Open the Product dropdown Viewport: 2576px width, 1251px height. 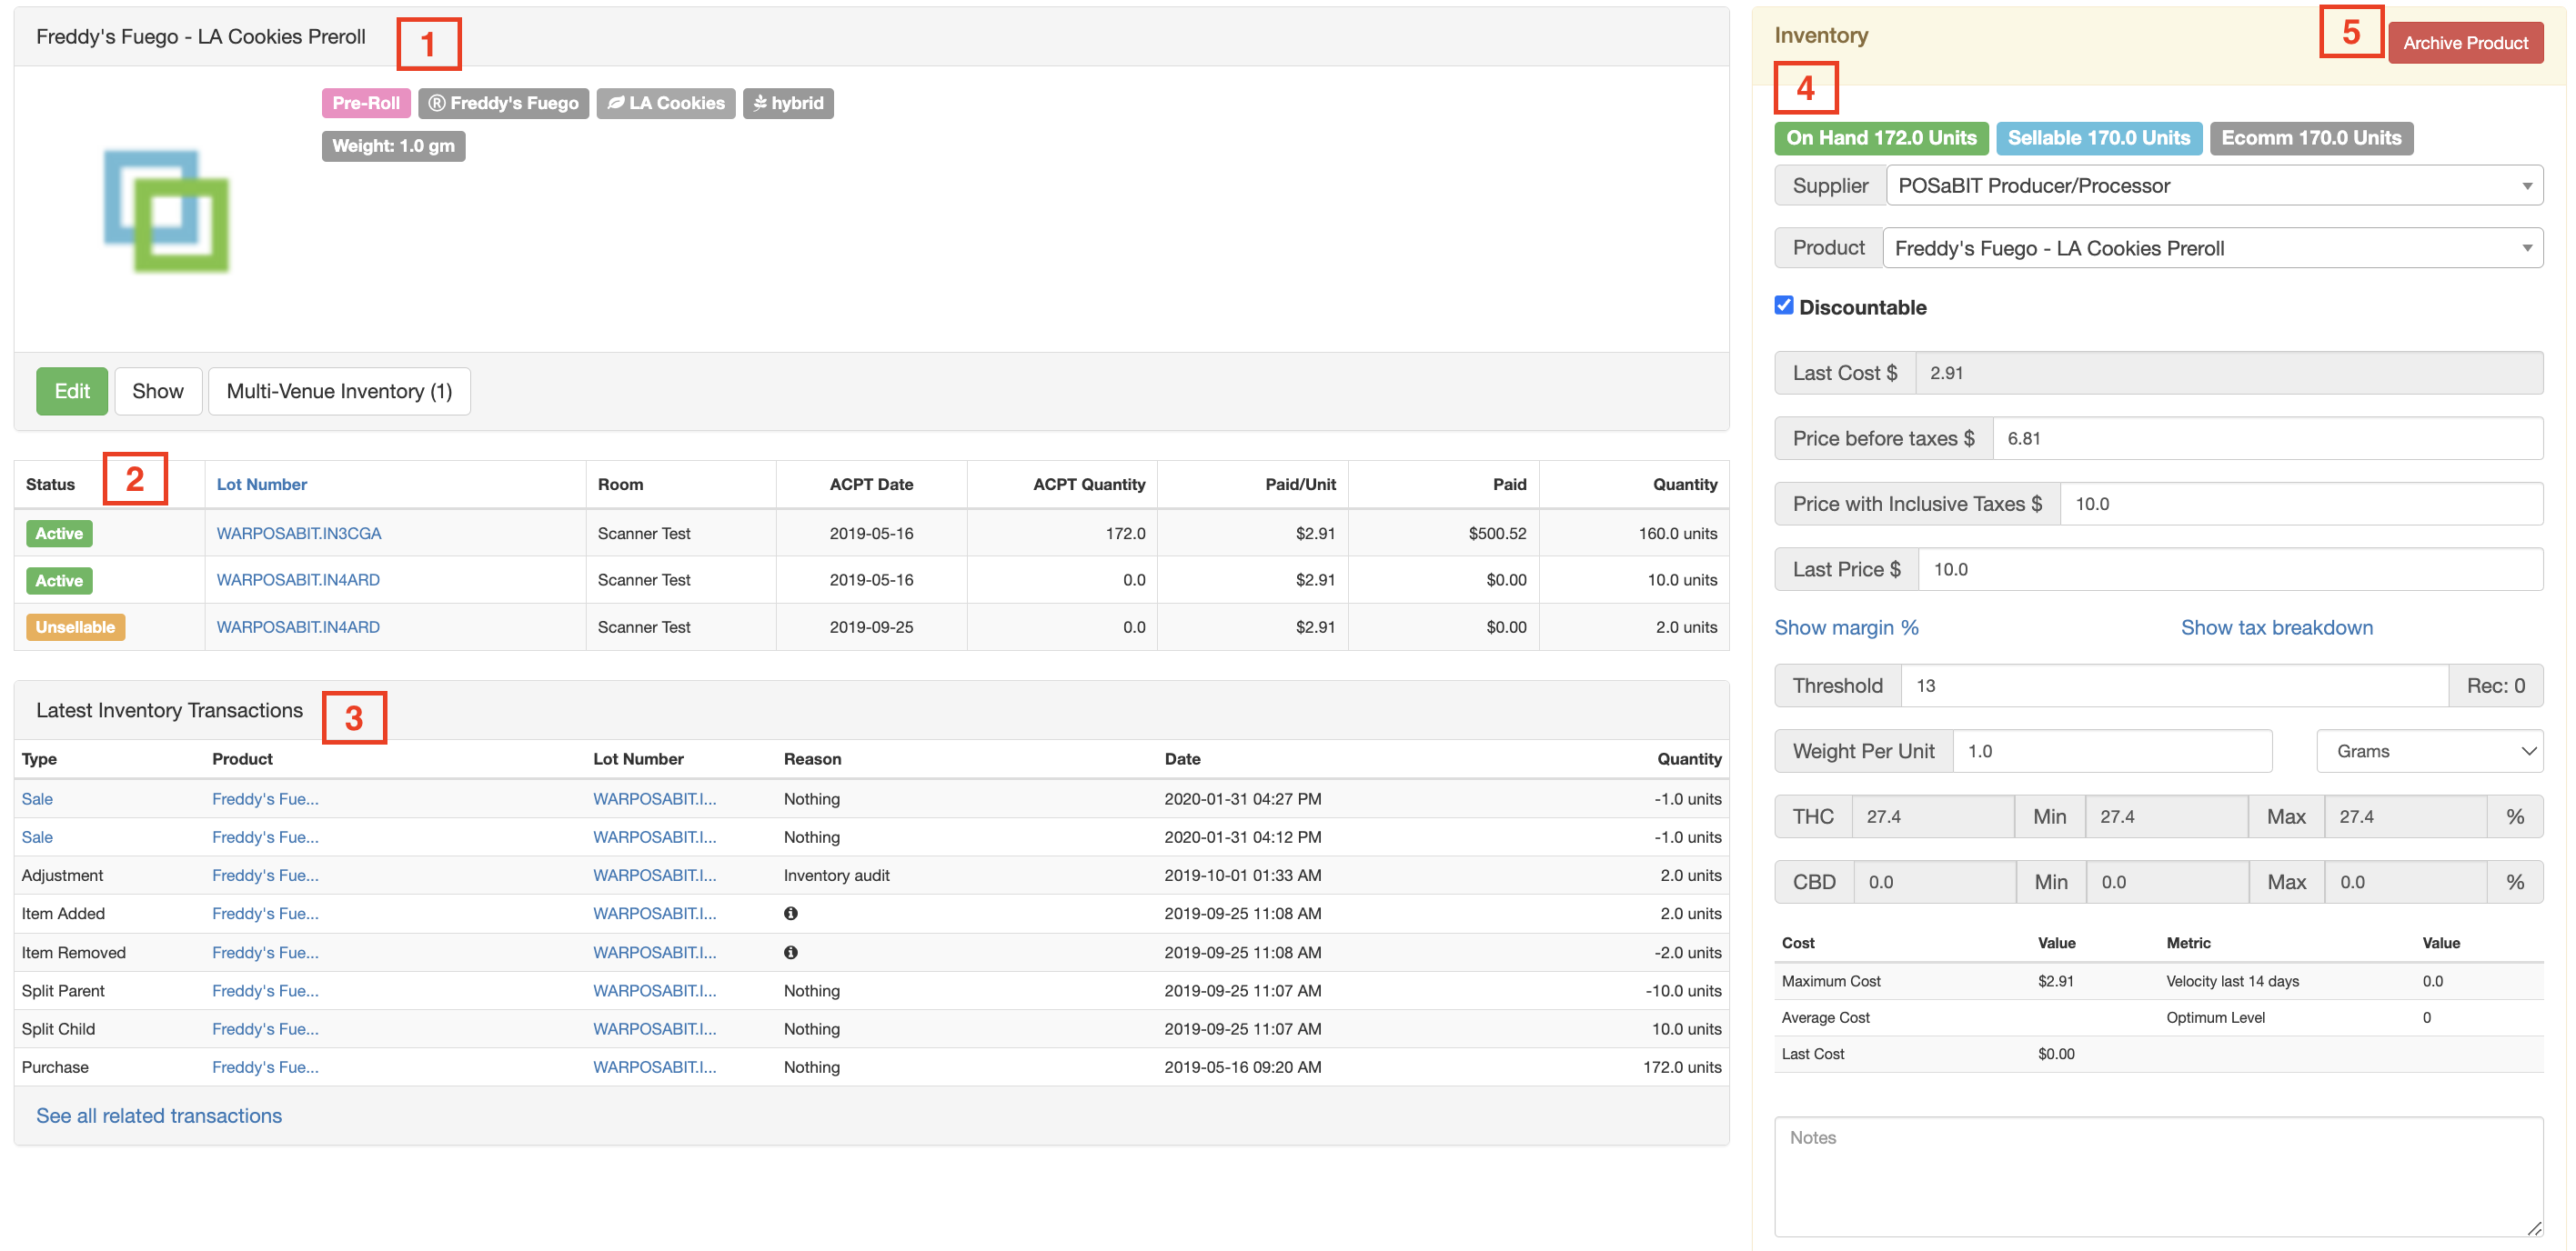click(x=2212, y=248)
